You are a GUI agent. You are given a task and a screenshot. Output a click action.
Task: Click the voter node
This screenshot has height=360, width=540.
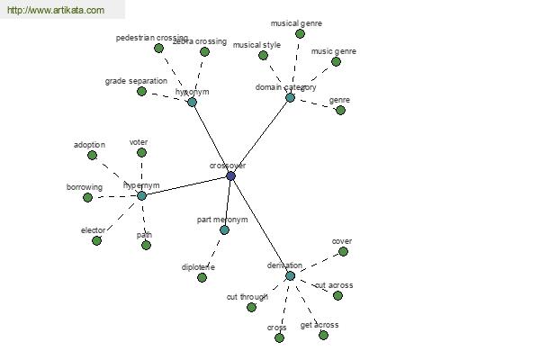[141, 152]
